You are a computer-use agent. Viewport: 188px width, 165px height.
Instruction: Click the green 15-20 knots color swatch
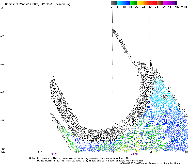pos(134,3)
